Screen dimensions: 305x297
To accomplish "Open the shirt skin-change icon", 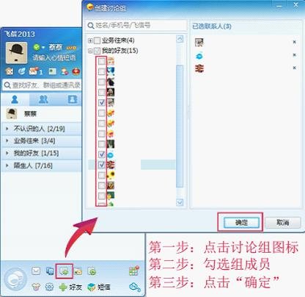I will coord(36,287).
